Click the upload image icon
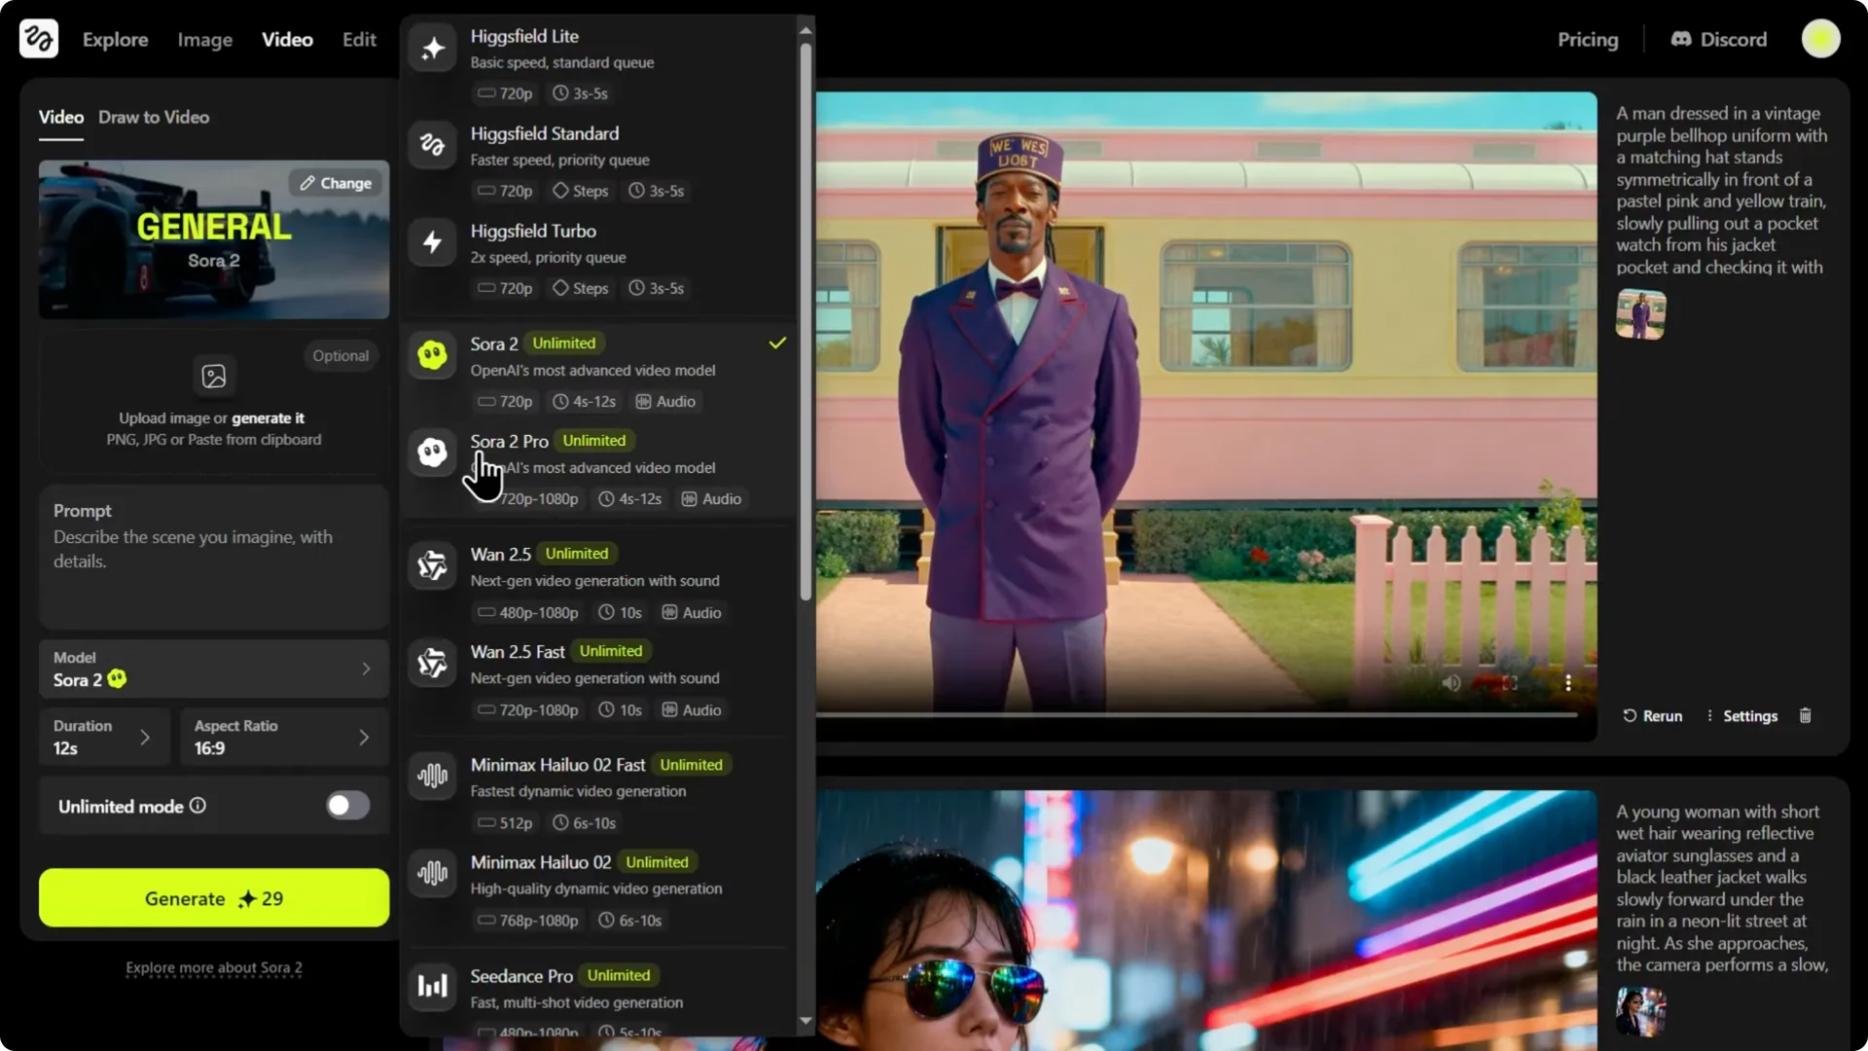The image size is (1868, 1051). pyautogui.click(x=213, y=376)
